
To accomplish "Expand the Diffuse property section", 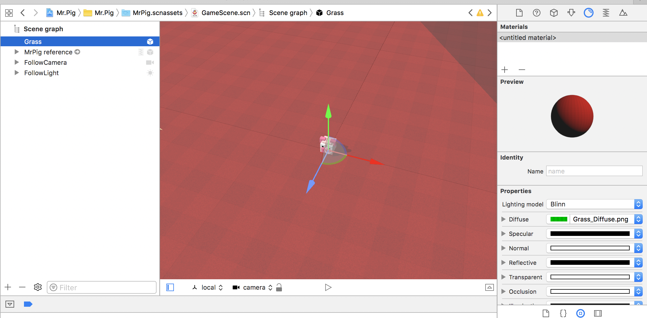I will pos(504,219).
